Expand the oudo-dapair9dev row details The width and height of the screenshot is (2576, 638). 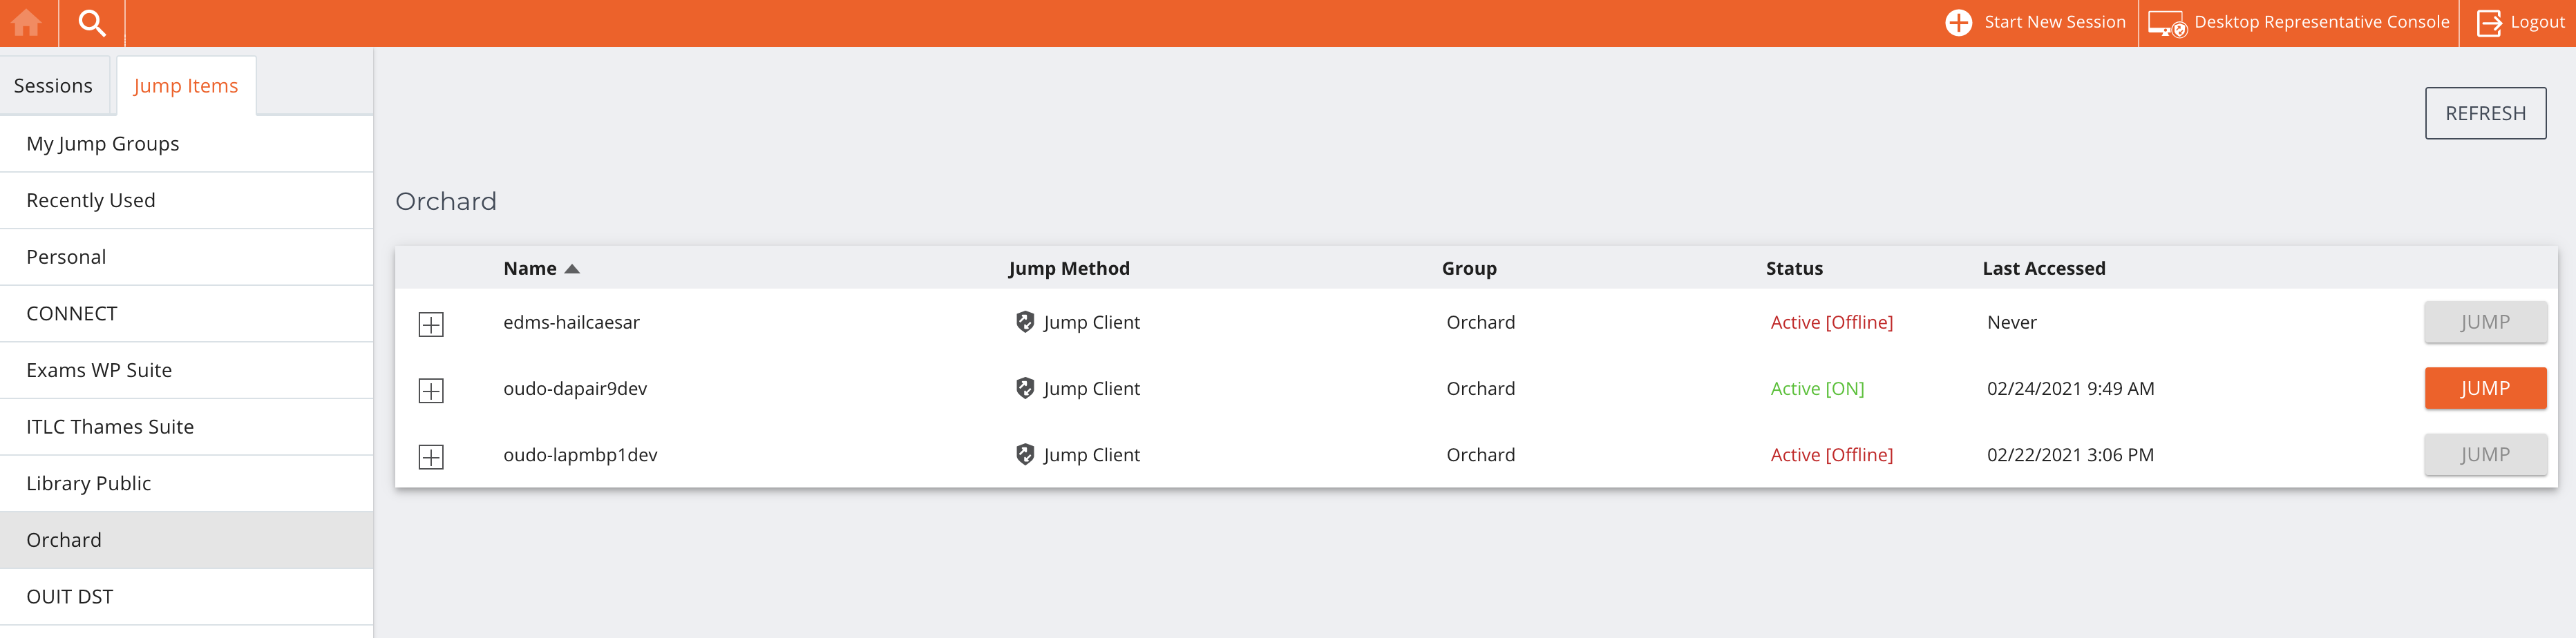pyautogui.click(x=431, y=391)
